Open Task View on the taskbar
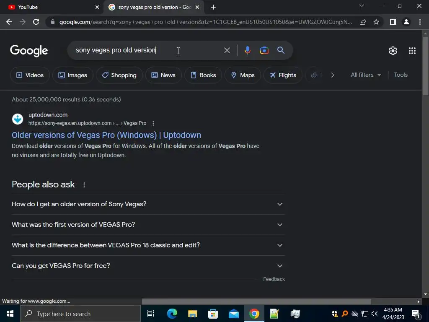This screenshot has height=322, width=429. (x=151, y=314)
